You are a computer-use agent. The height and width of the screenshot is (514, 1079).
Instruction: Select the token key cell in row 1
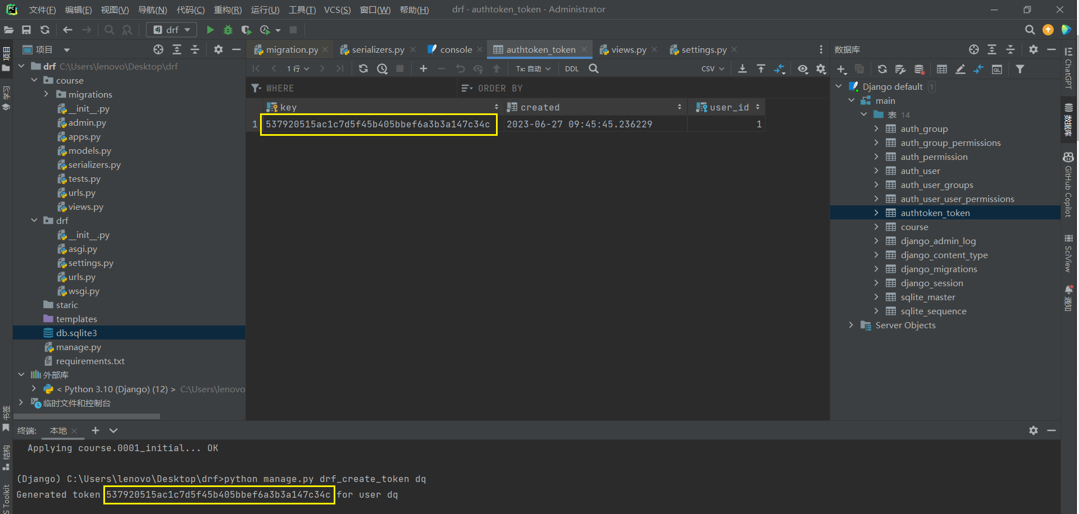click(378, 124)
